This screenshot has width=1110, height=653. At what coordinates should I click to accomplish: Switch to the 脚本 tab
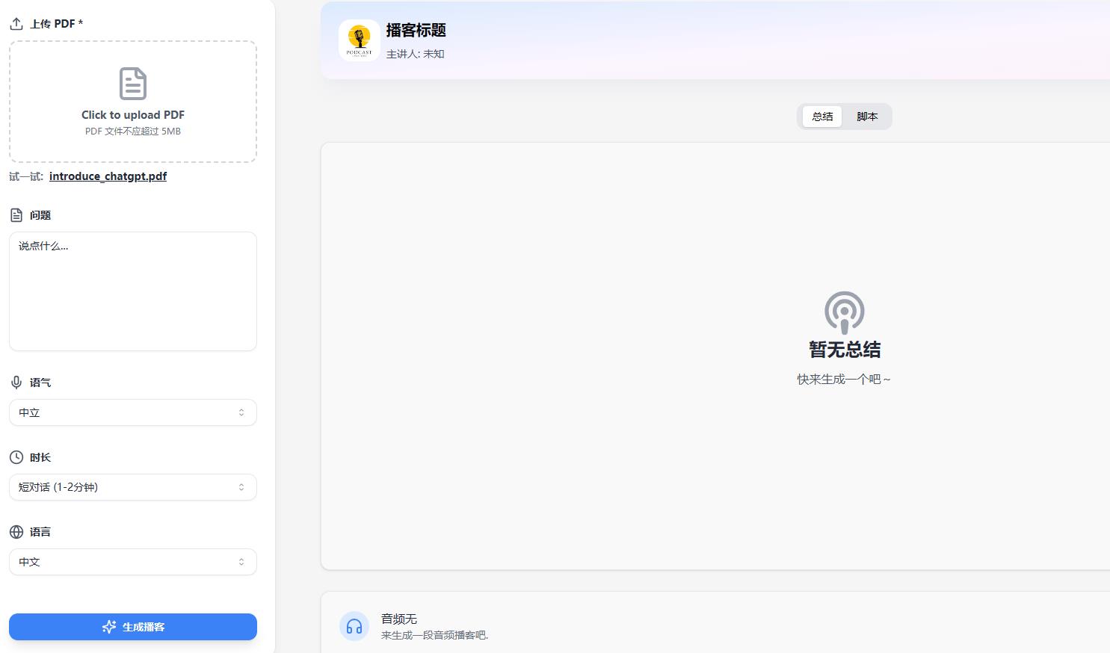(867, 117)
